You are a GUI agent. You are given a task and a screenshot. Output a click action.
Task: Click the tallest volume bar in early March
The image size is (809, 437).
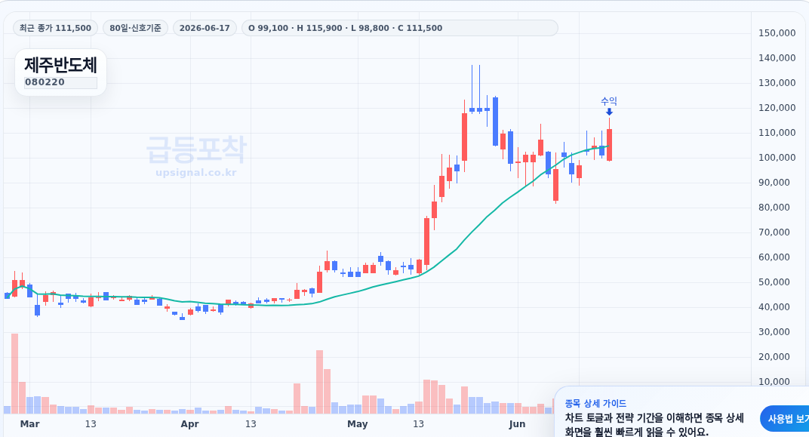point(14,374)
